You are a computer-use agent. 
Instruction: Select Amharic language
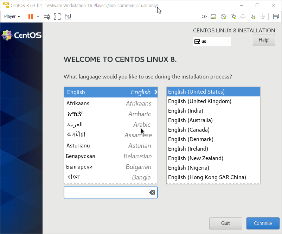(x=111, y=114)
